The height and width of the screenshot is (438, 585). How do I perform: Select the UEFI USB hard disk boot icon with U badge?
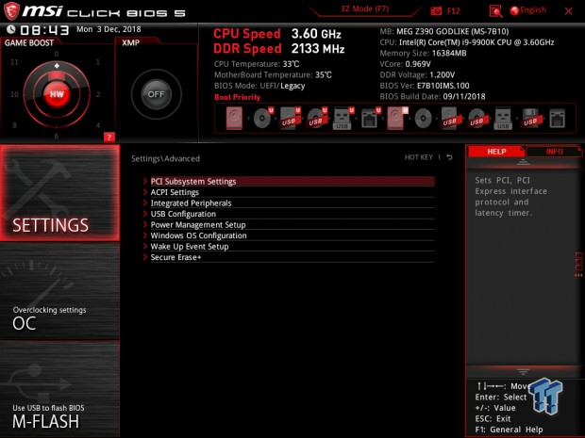pyautogui.click(x=290, y=119)
